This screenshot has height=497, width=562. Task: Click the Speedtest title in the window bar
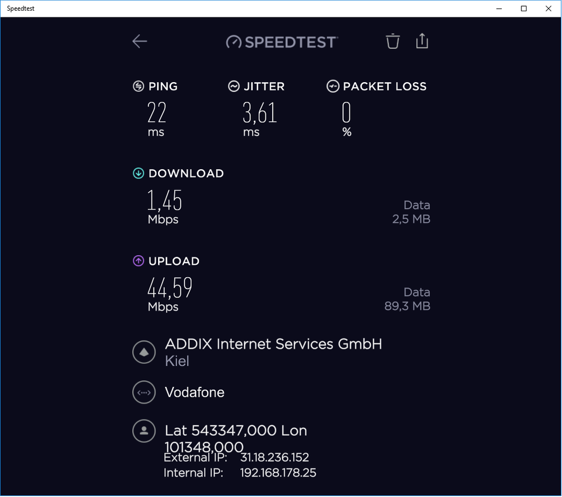point(21,8)
